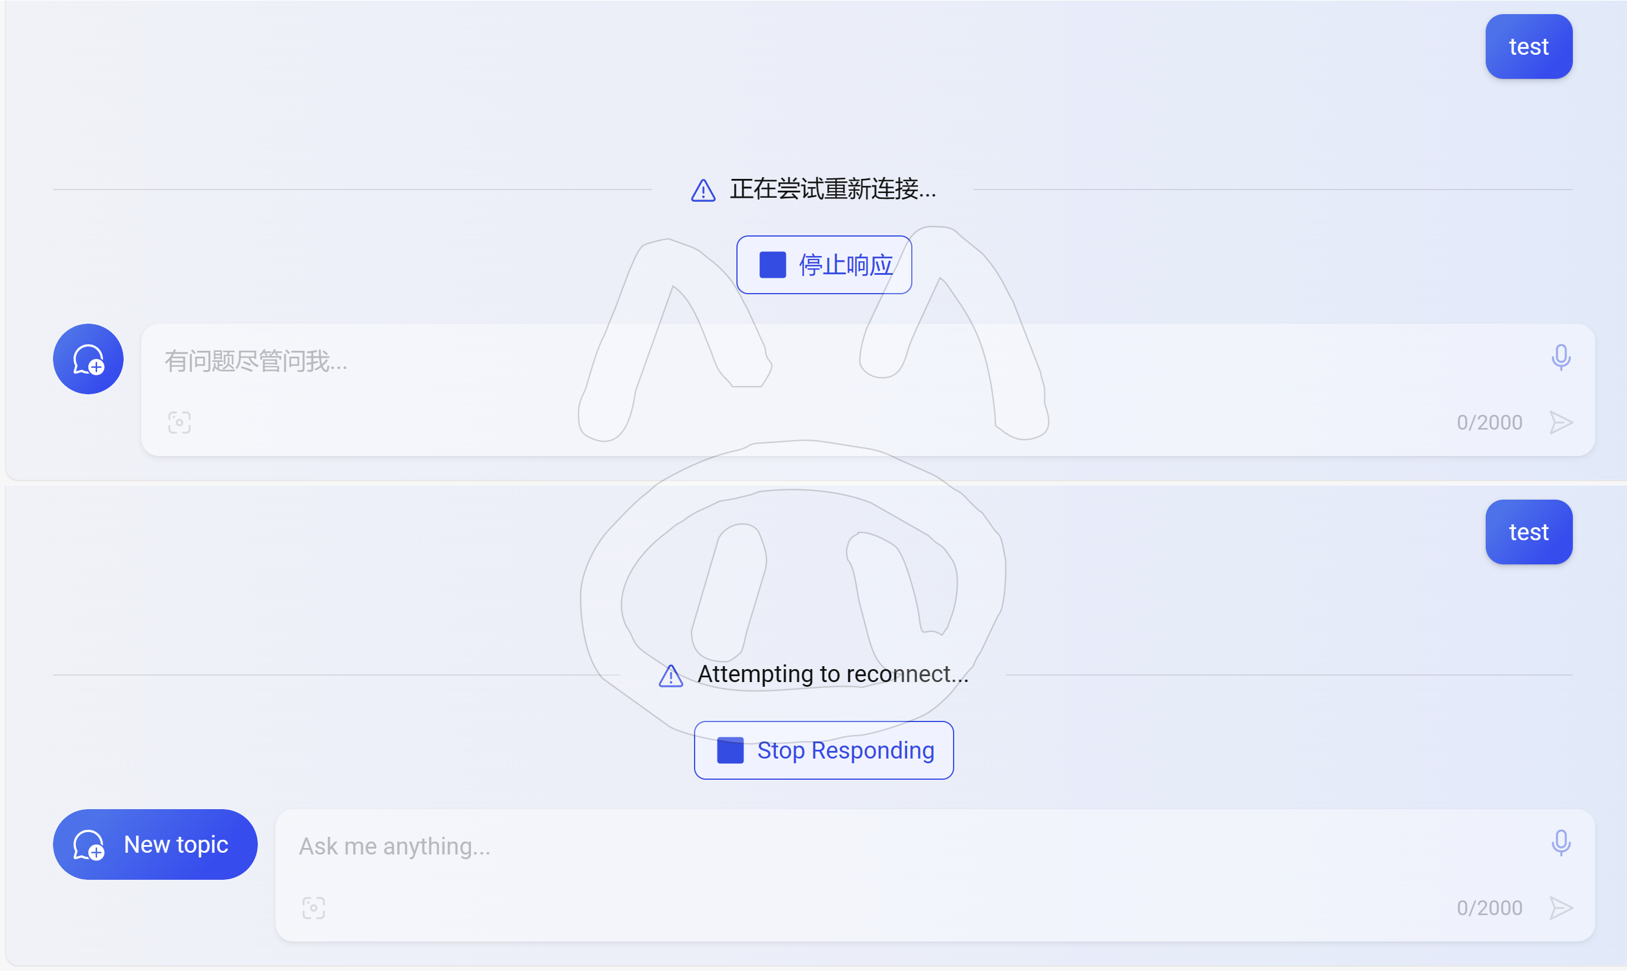This screenshot has width=1627, height=971.
Task: Click the screenshot scan icon in bottom input area
Action: tap(314, 907)
